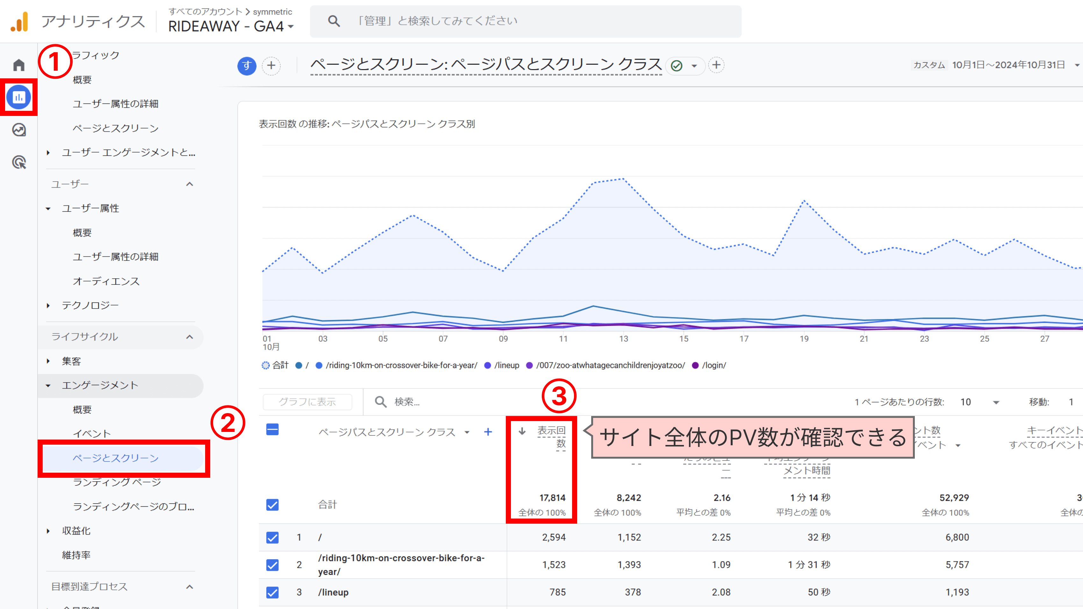This screenshot has height=609, width=1083.
Task: Open the date range dropdown
Action: pyautogui.click(x=1077, y=65)
